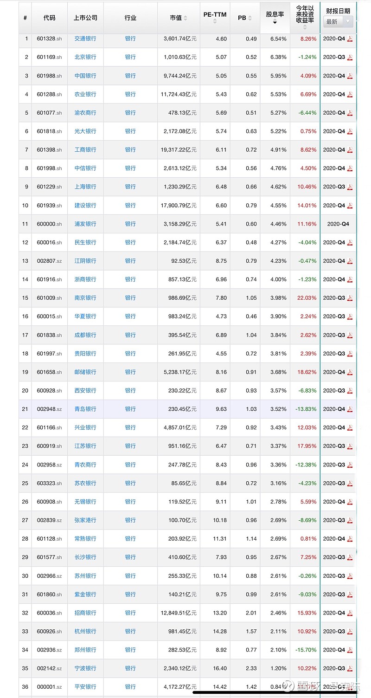Open 长沙银行 company link

click(x=85, y=557)
